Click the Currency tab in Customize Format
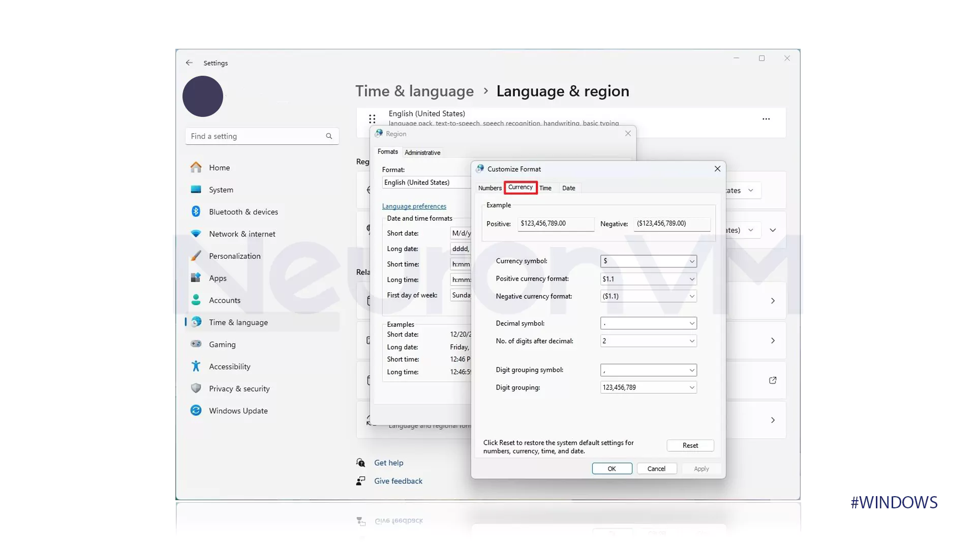Screen dimensions: 976x549 520,187
